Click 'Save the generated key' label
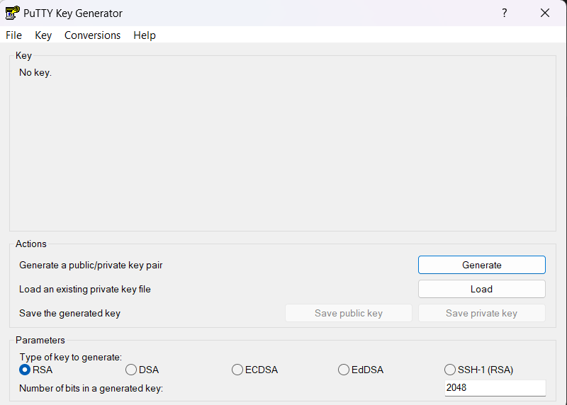 [x=69, y=313]
